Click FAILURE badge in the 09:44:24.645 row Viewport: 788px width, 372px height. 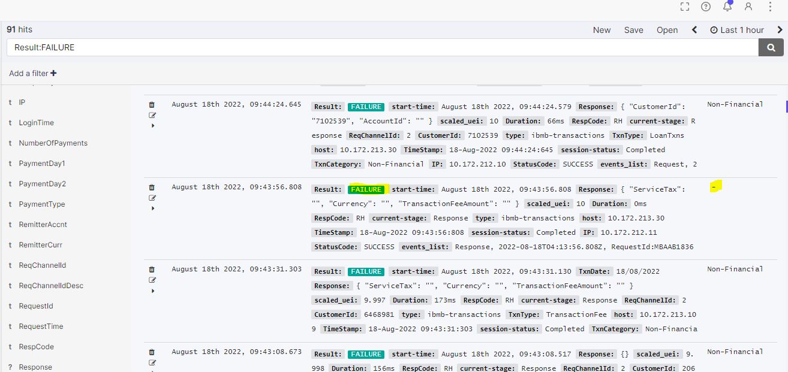[x=366, y=107]
